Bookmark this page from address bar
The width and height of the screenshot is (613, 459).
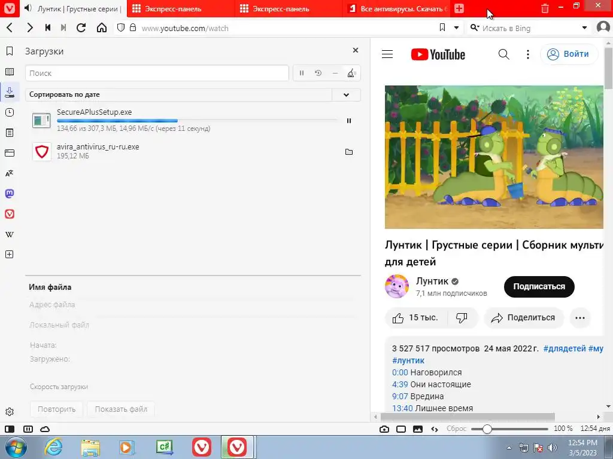(x=442, y=27)
